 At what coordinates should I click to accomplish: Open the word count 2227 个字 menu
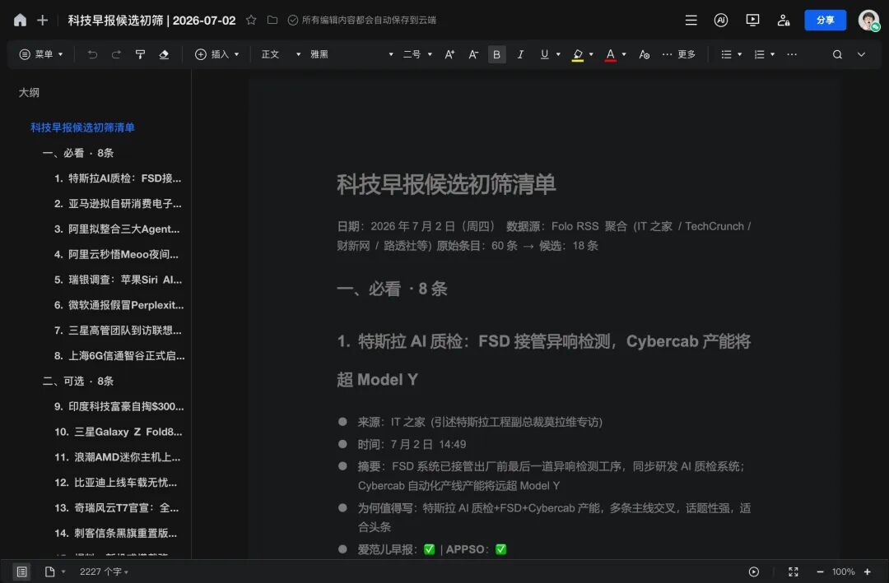[104, 571]
